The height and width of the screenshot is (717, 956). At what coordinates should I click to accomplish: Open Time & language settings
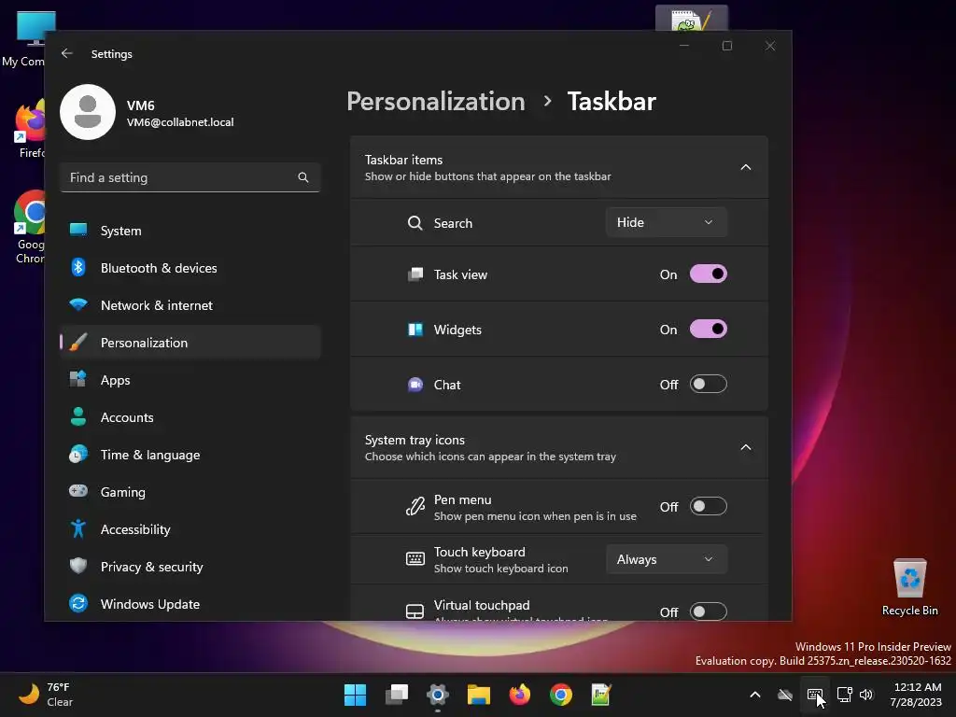click(x=190, y=455)
